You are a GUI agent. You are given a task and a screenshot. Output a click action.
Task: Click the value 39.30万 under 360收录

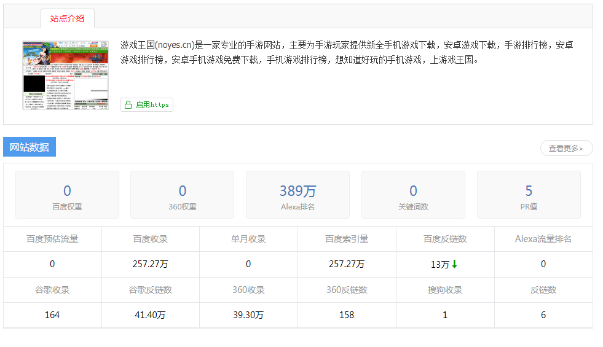pos(248,315)
